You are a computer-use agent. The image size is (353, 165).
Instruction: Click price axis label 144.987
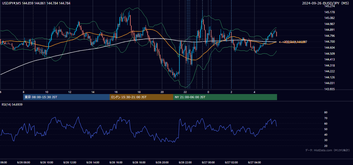(330, 24)
